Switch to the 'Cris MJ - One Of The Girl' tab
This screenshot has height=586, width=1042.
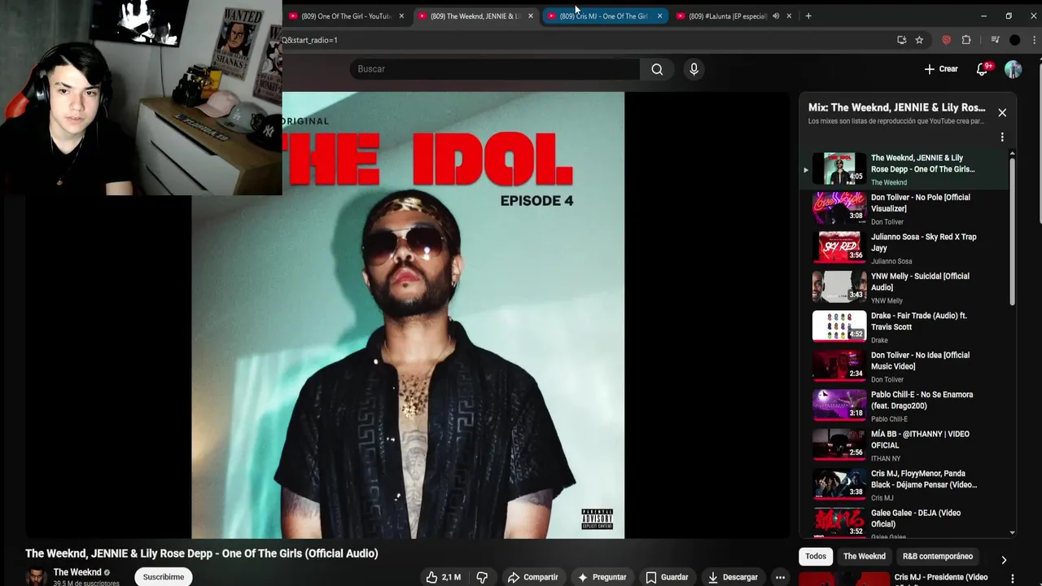pos(603,16)
